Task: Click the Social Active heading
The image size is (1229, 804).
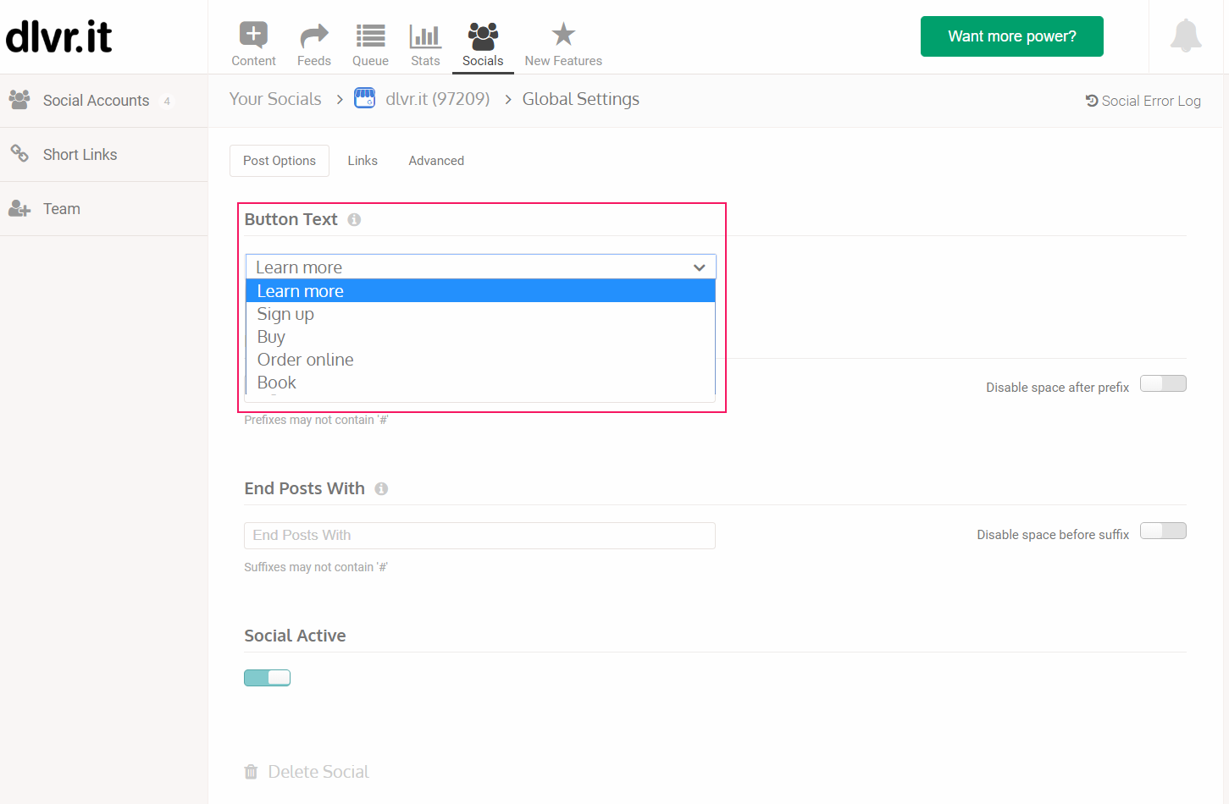Action: pos(295,636)
